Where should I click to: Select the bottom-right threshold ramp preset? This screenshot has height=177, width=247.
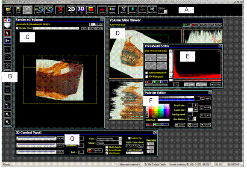pos(162,66)
